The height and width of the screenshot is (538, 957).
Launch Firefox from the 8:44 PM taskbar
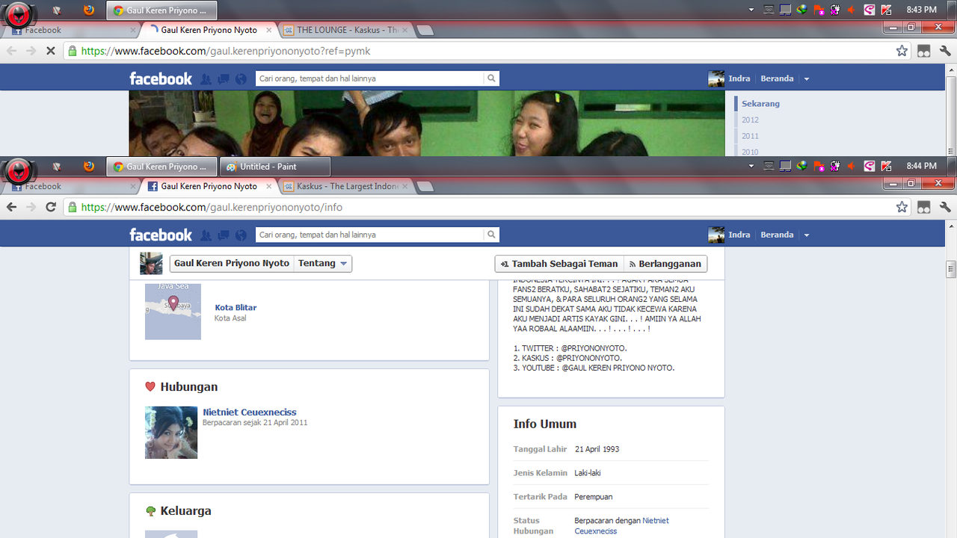[89, 166]
